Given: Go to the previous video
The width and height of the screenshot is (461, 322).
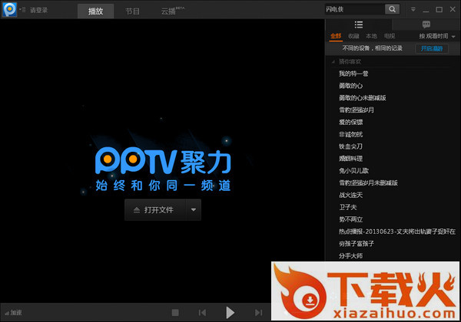Looking at the screenshot, I should 202,313.
